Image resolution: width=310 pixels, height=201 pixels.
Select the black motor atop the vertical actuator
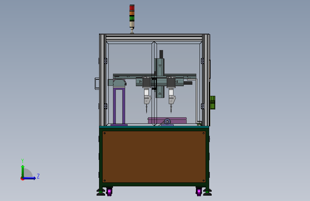coord(161,54)
